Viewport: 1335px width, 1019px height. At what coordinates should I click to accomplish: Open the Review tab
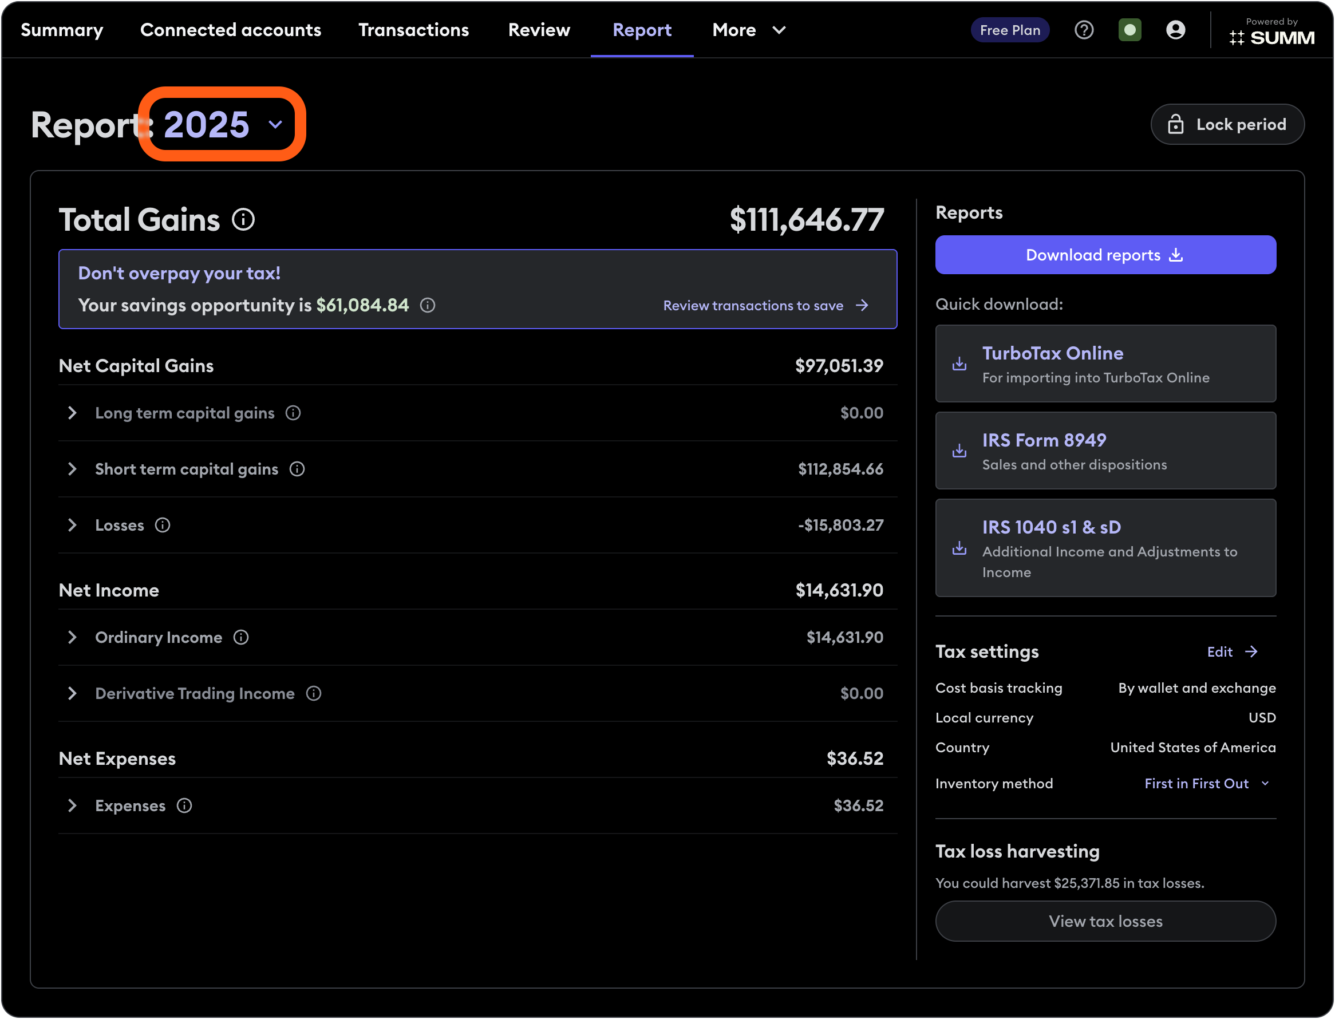pyautogui.click(x=539, y=30)
